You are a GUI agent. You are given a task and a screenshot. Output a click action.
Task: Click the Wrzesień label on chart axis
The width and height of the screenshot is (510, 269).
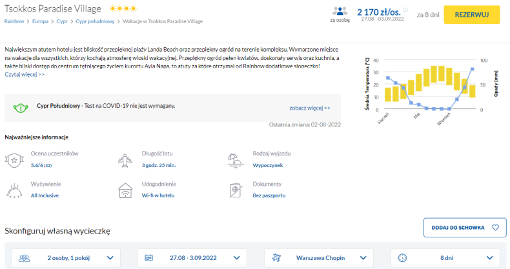444,119
